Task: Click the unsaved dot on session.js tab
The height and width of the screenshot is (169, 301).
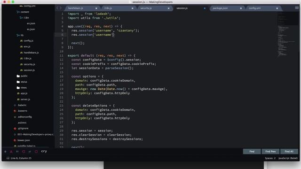Action: [205, 8]
